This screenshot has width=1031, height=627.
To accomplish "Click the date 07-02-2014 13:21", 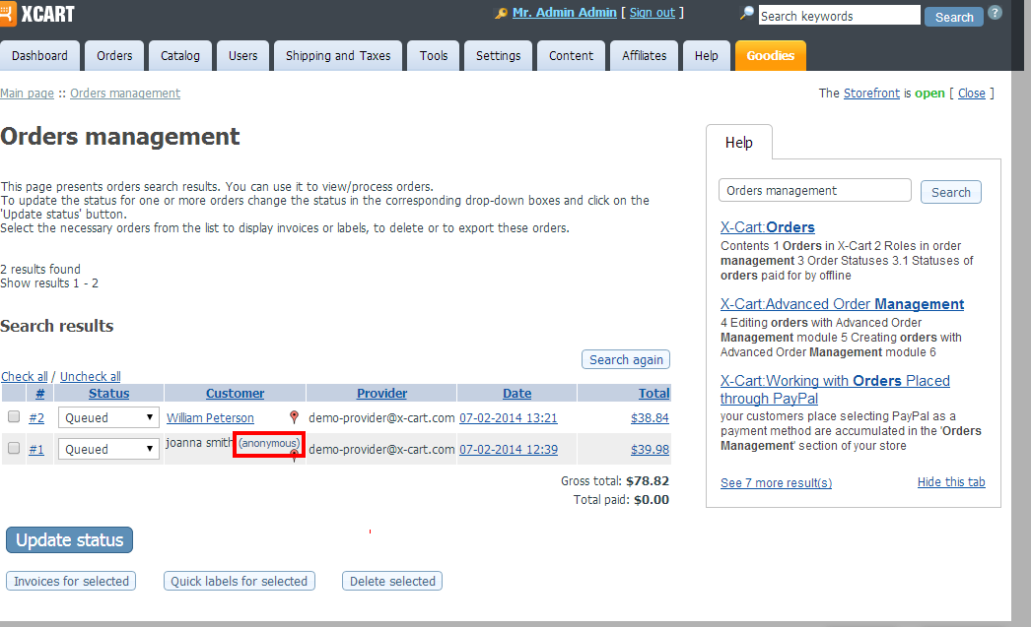I will pyautogui.click(x=509, y=417).
